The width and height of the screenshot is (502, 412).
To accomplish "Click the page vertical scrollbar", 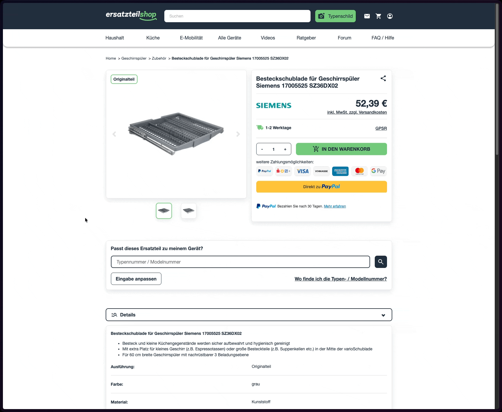I will pos(497,79).
